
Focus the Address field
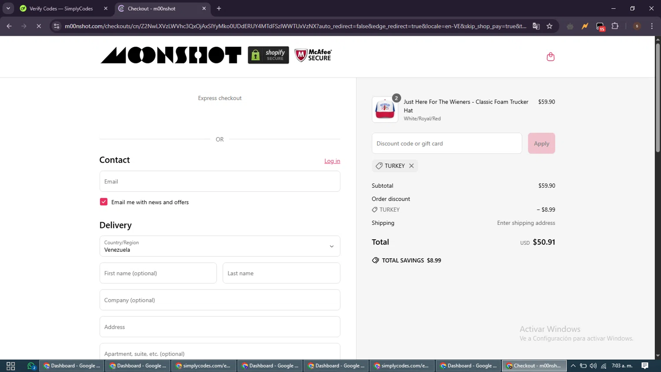pos(220,327)
